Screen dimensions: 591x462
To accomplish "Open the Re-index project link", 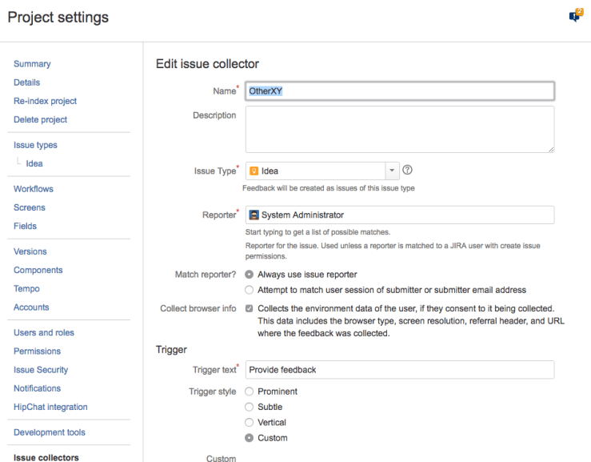I will 46,101.
